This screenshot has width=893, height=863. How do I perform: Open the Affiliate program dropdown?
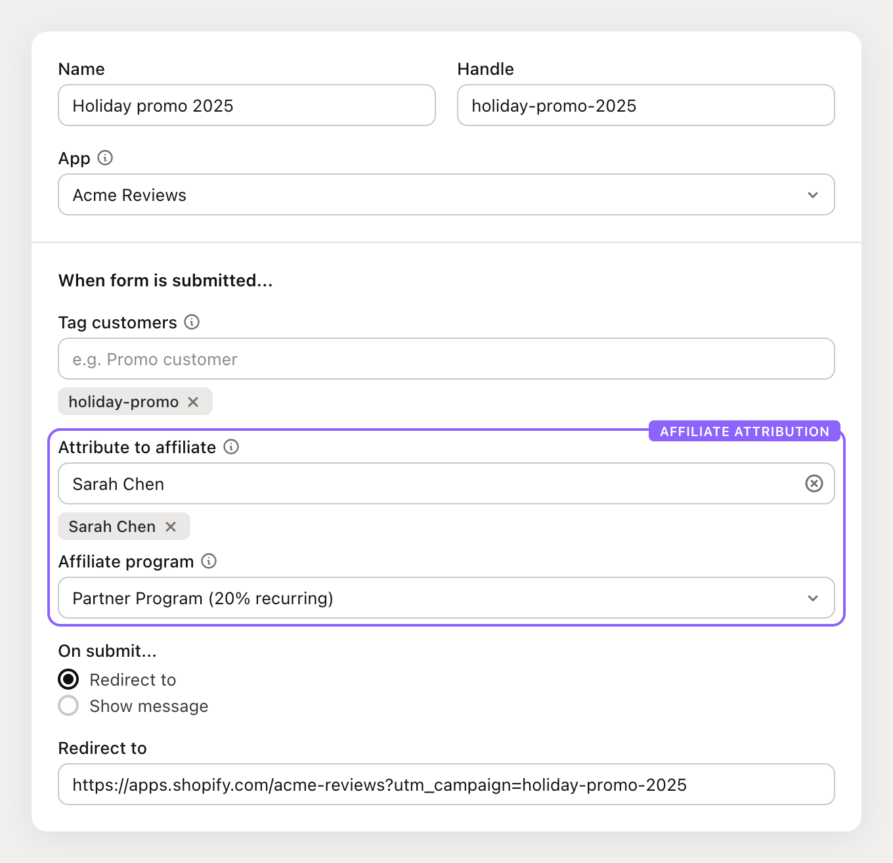tap(446, 598)
